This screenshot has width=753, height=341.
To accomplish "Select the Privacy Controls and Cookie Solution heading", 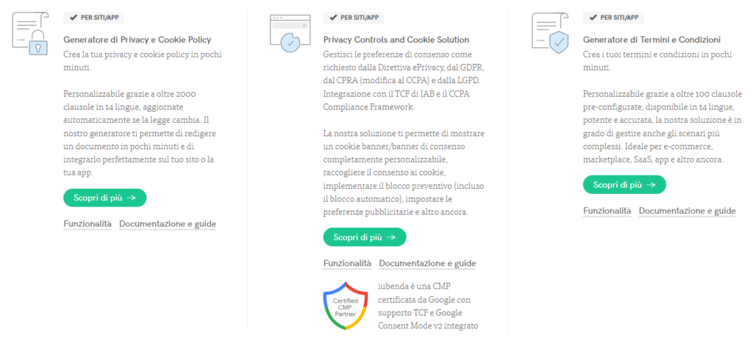I will pyautogui.click(x=396, y=40).
